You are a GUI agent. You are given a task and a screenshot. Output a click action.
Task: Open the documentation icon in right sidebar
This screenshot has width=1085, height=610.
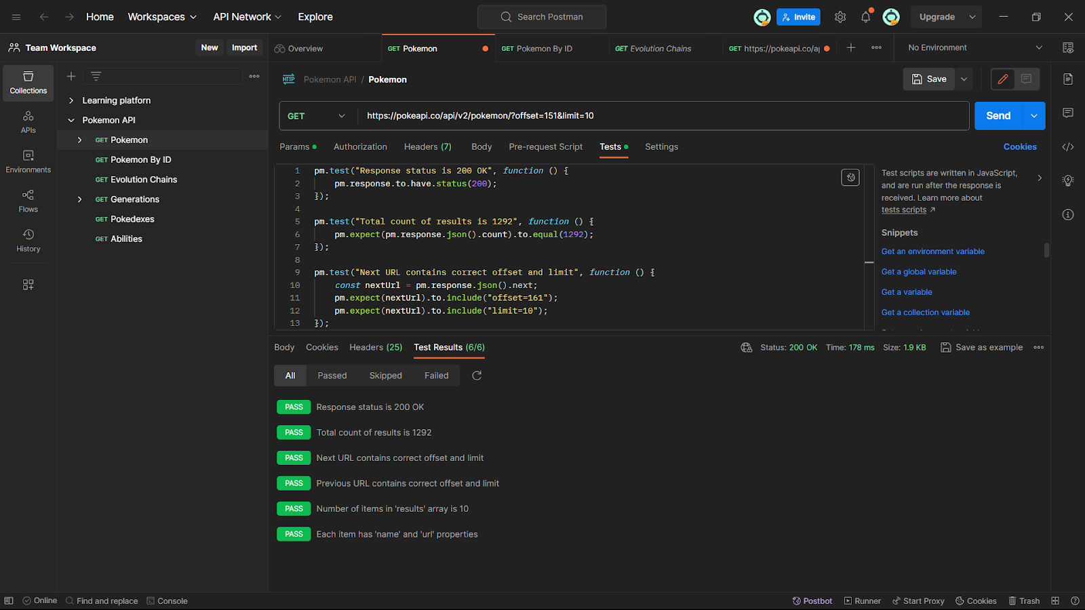[x=1068, y=79]
